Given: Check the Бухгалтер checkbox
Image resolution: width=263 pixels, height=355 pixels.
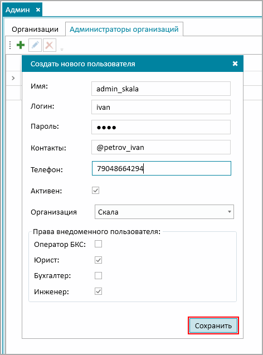Looking at the screenshot, I should click(x=98, y=275).
